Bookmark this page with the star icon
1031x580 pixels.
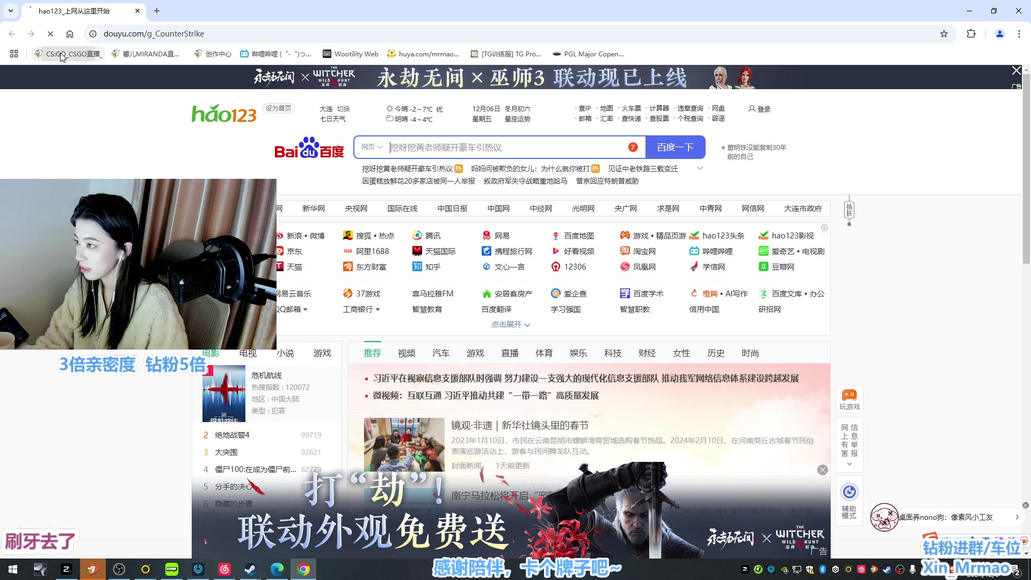coord(944,34)
